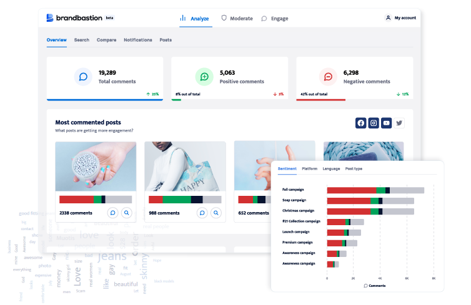Toggle the YouTube platform filter
Screen dimensions: 471x305
point(386,123)
